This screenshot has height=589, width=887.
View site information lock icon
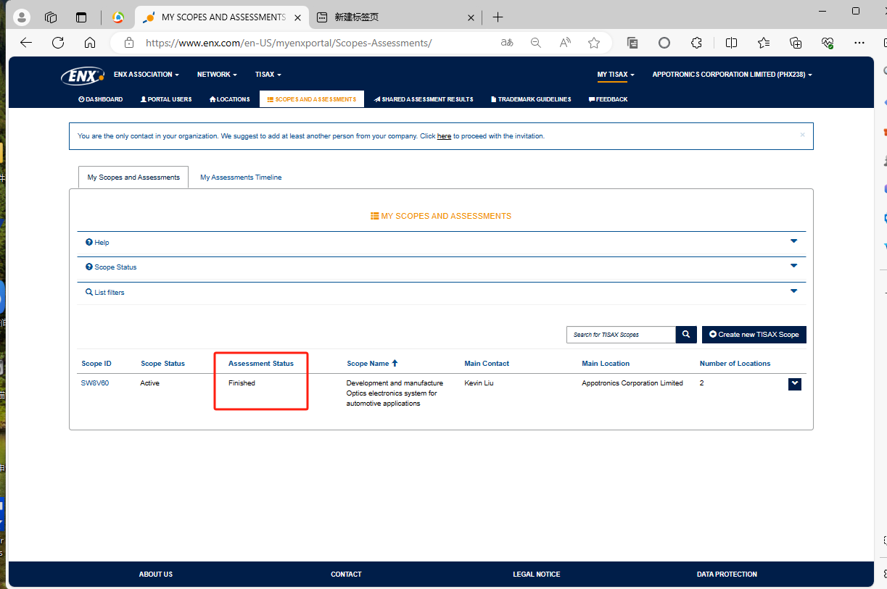(x=129, y=43)
